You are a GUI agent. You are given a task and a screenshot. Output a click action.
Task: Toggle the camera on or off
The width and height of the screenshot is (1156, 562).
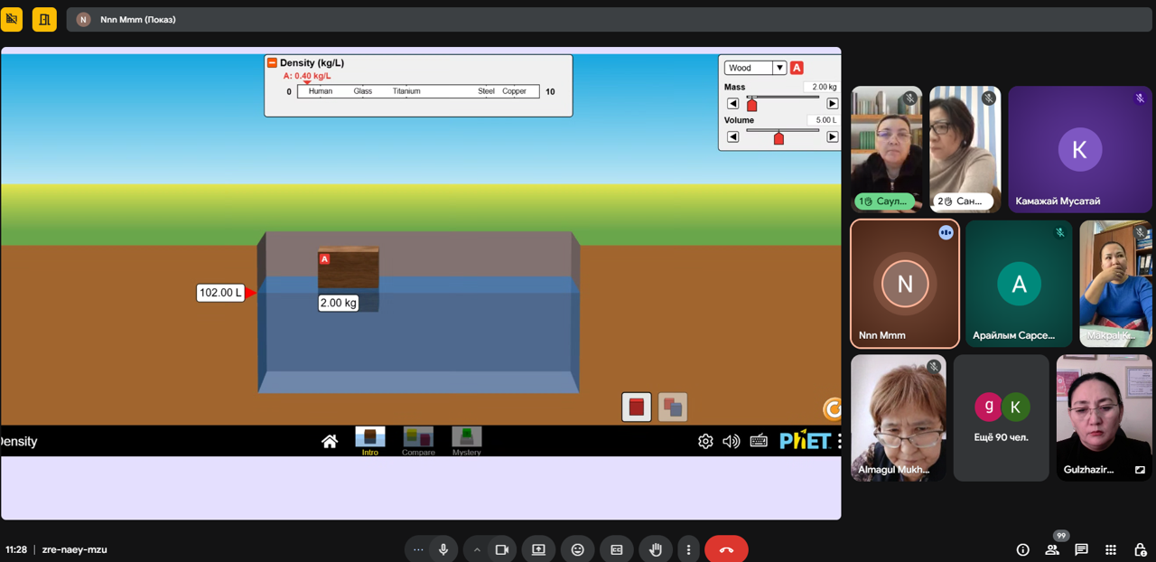(502, 549)
